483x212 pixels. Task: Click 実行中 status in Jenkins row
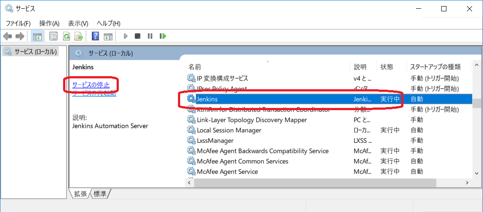click(390, 99)
